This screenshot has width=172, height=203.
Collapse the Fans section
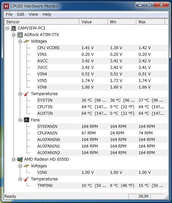[x=20, y=120]
